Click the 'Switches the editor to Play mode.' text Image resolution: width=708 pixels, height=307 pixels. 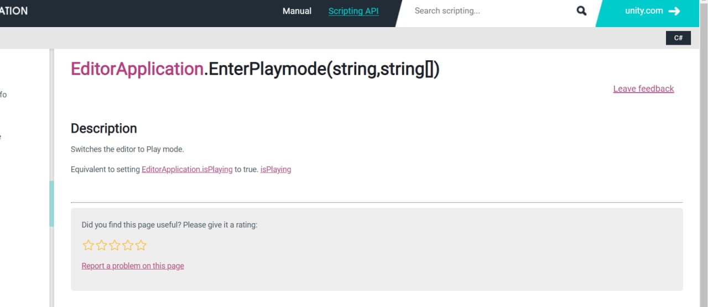click(x=127, y=150)
